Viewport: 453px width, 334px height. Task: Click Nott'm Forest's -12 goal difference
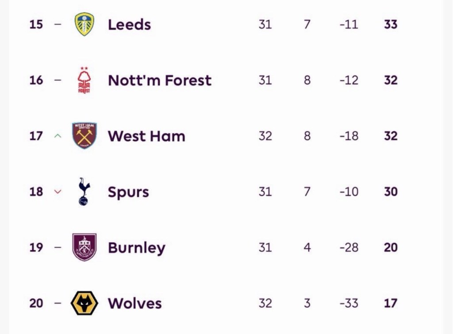[349, 80]
